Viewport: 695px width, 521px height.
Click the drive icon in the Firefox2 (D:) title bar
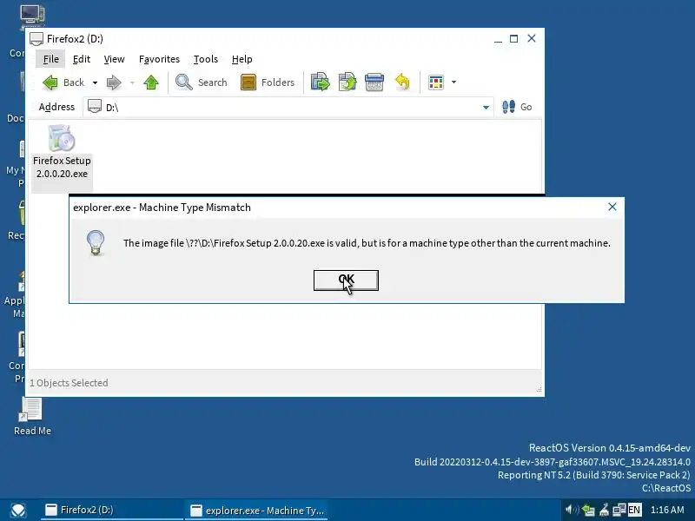[x=36, y=39]
